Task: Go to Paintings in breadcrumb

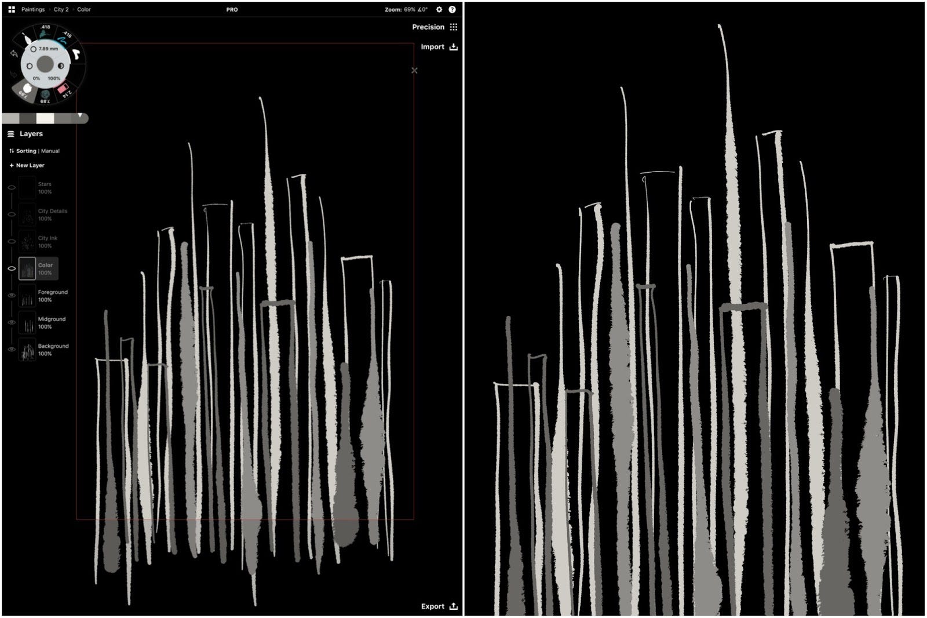Action: click(x=33, y=9)
